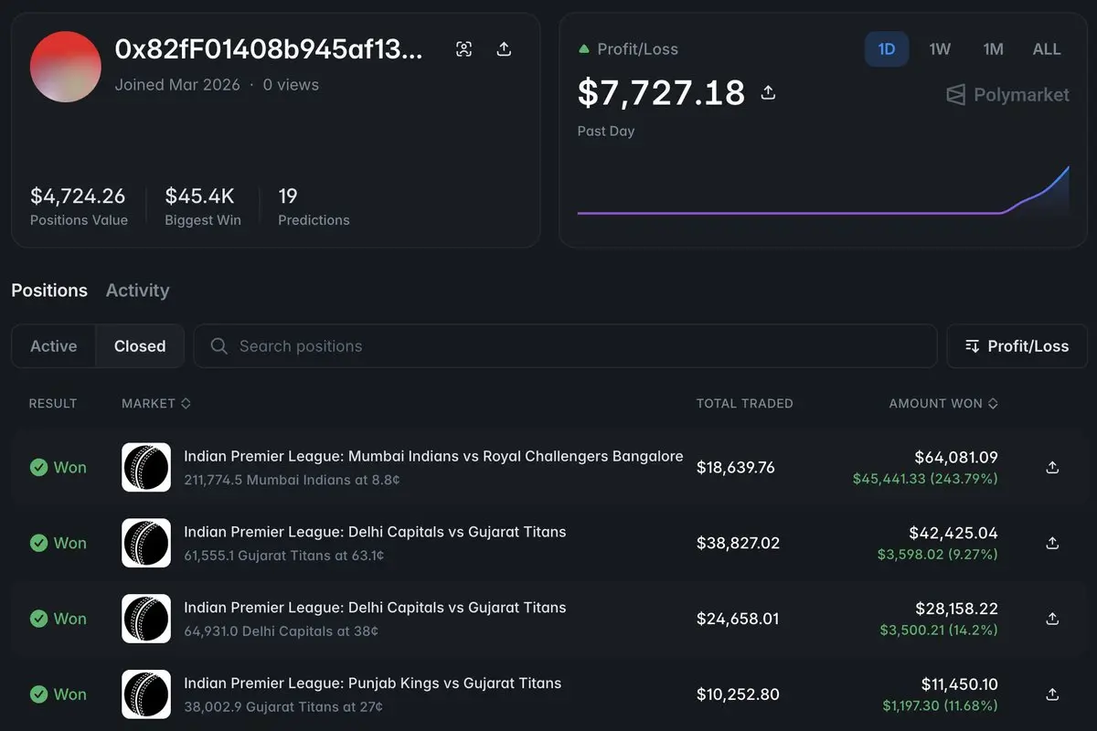Click $10,252.80 total traded value
This screenshot has width=1097, height=731.
pos(738,694)
